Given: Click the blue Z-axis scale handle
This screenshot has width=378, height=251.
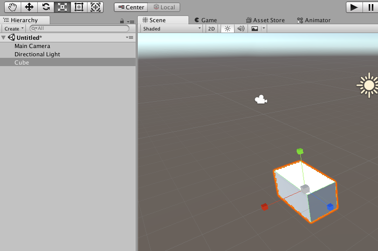Looking at the screenshot, I should pyautogui.click(x=330, y=207).
